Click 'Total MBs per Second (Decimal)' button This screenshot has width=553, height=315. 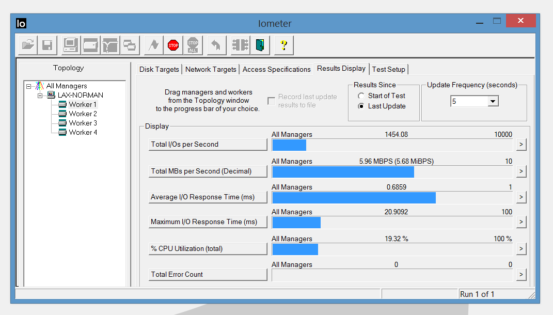click(x=208, y=171)
